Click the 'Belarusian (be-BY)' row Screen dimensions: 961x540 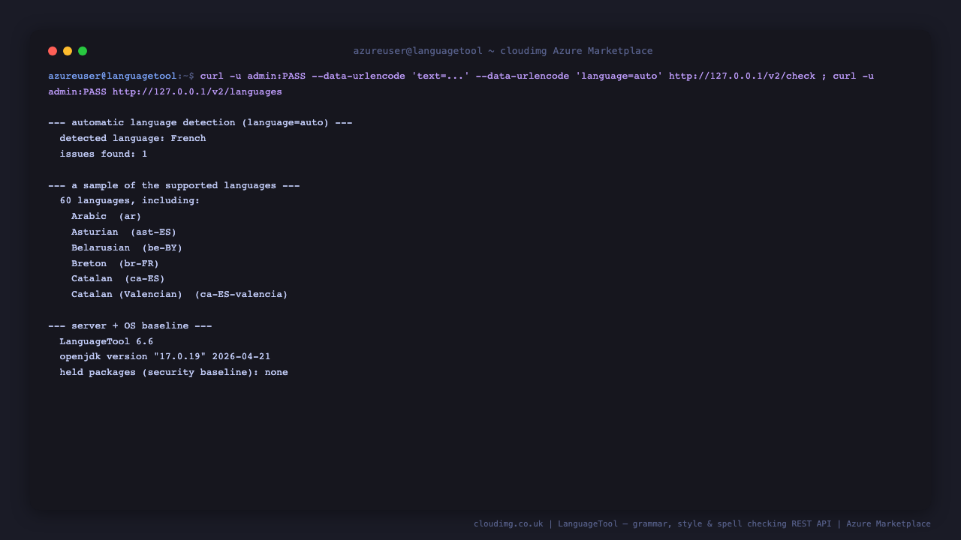click(x=127, y=247)
